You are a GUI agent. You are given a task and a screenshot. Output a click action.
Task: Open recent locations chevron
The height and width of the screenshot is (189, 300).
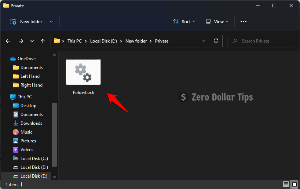click(x=32, y=41)
